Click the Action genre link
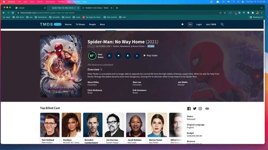The image size is (268, 150). tap(116, 46)
